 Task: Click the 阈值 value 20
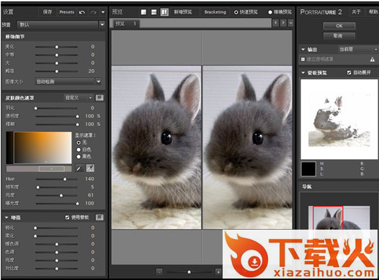tap(92, 71)
